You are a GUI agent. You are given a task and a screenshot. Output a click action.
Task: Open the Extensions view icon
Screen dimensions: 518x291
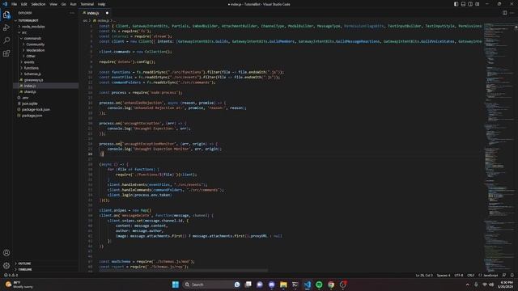pos(6,53)
